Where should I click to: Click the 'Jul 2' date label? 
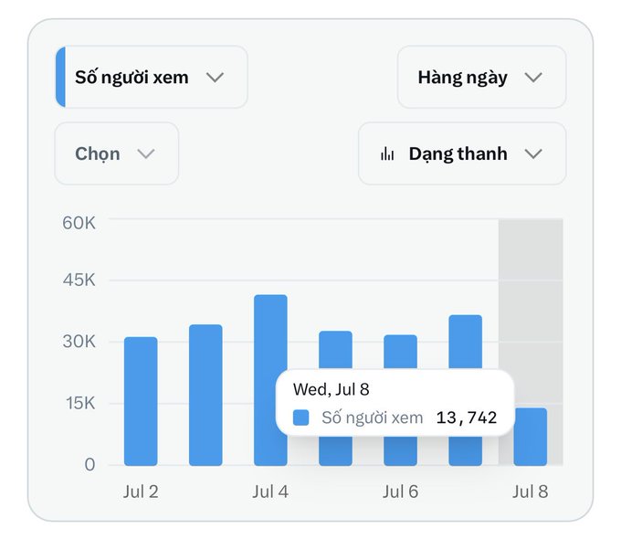(141, 491)
